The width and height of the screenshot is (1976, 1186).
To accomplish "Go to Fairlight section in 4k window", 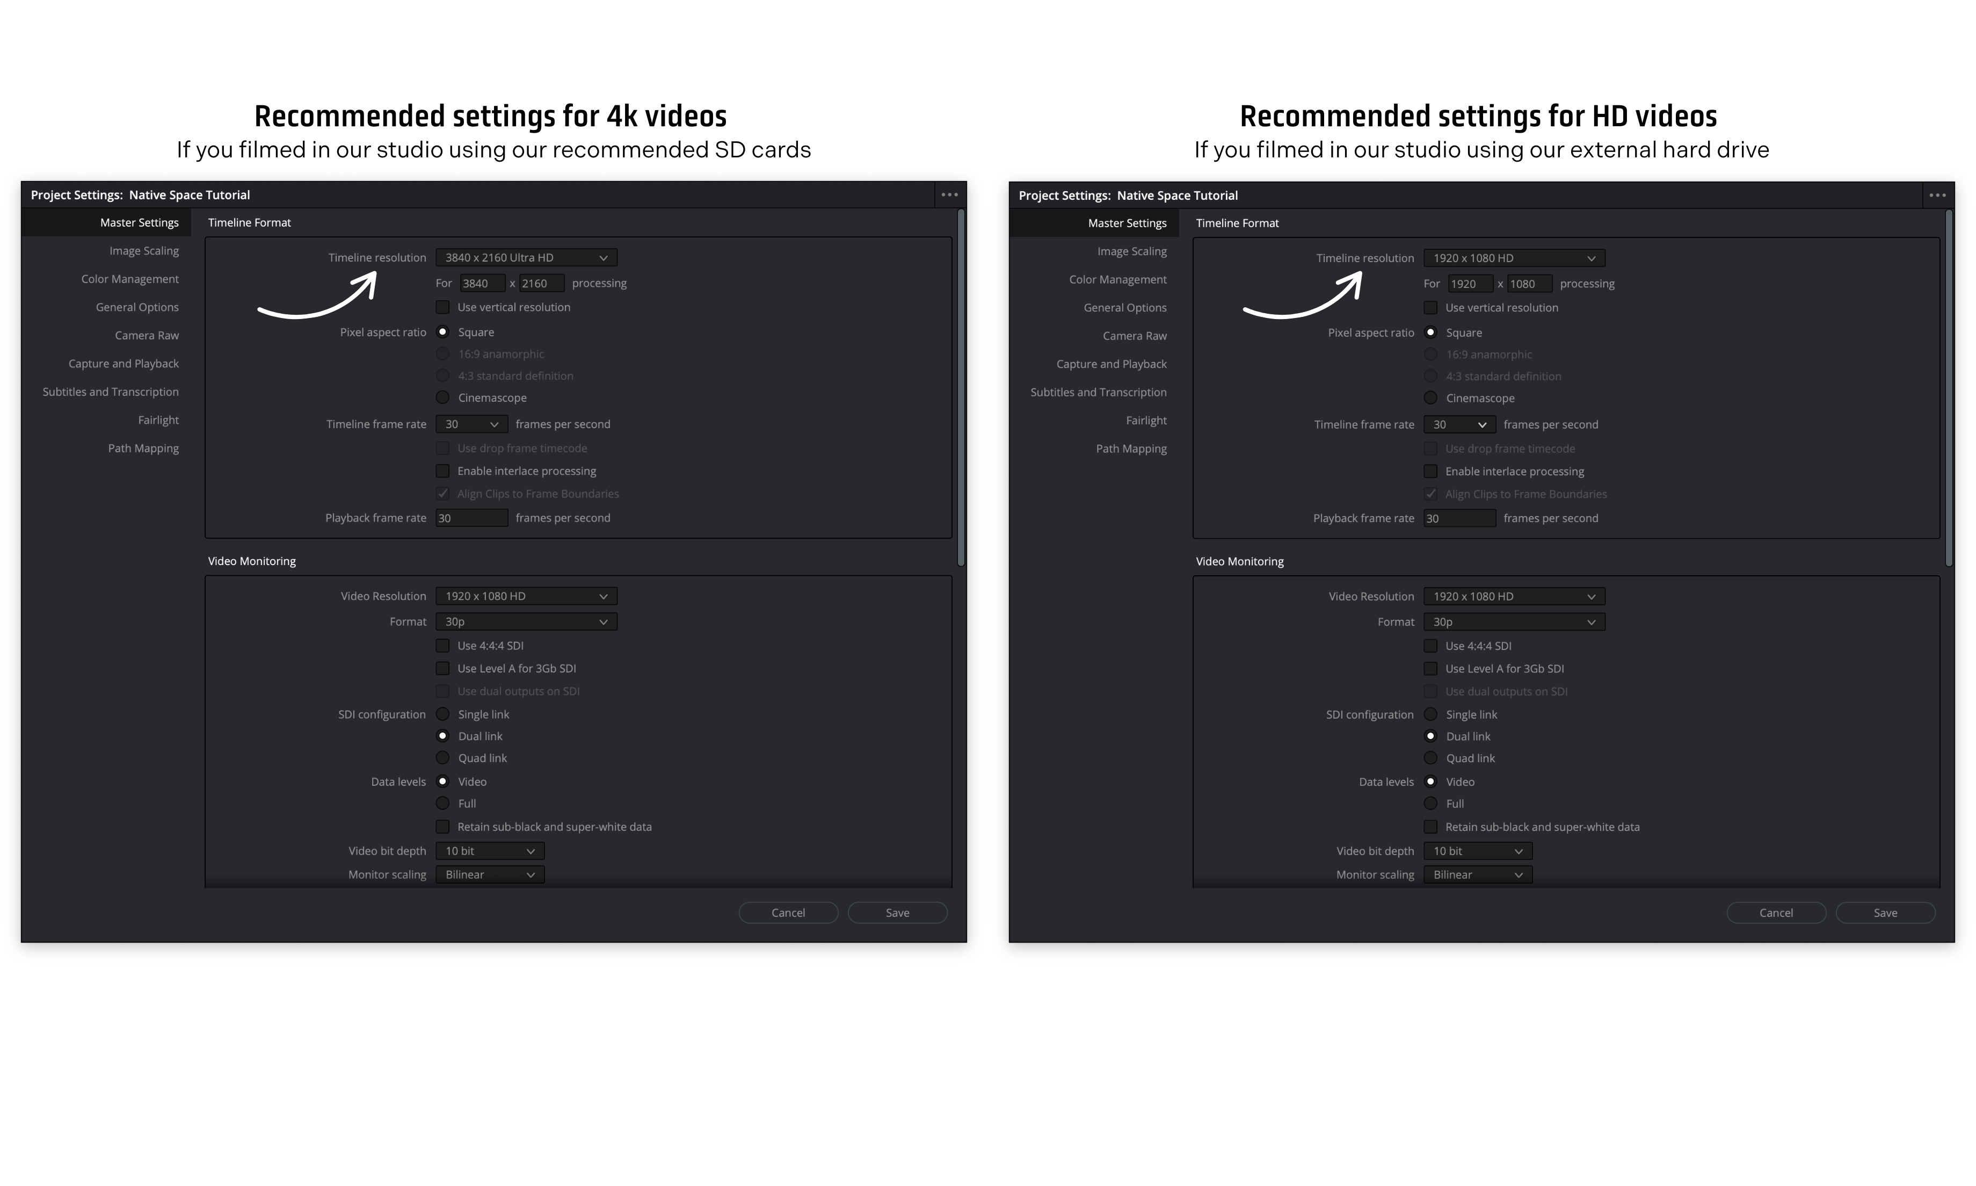I will pyautogui.click(x=158, y=421).
